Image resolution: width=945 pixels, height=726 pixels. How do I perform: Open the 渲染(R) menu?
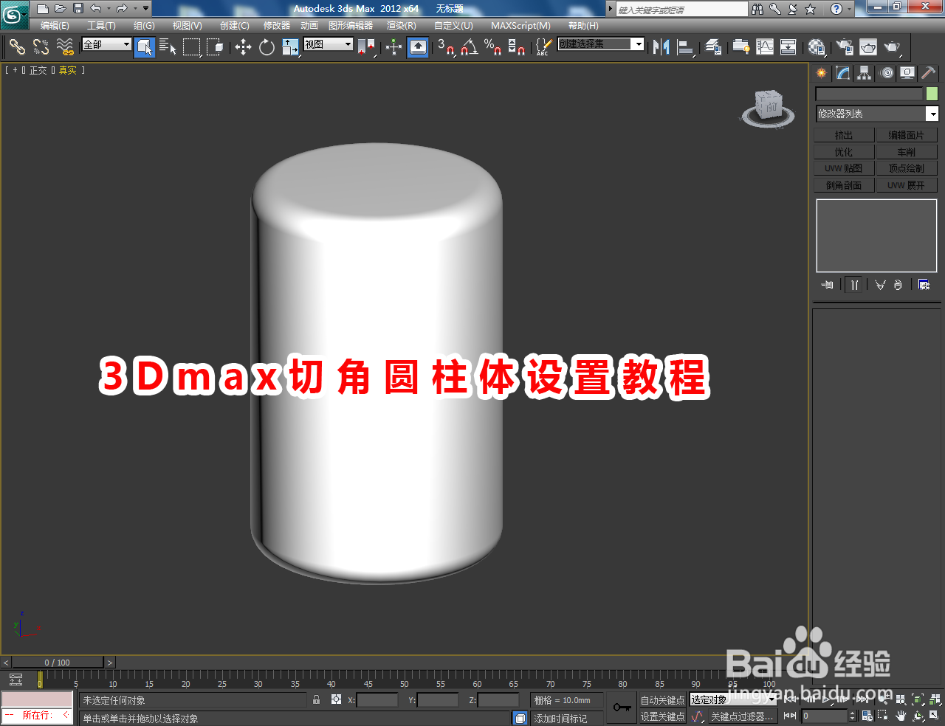click(401, 25)
